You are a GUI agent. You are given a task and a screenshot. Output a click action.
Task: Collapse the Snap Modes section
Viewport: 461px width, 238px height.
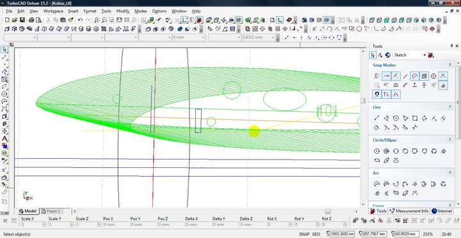(450, 65)
